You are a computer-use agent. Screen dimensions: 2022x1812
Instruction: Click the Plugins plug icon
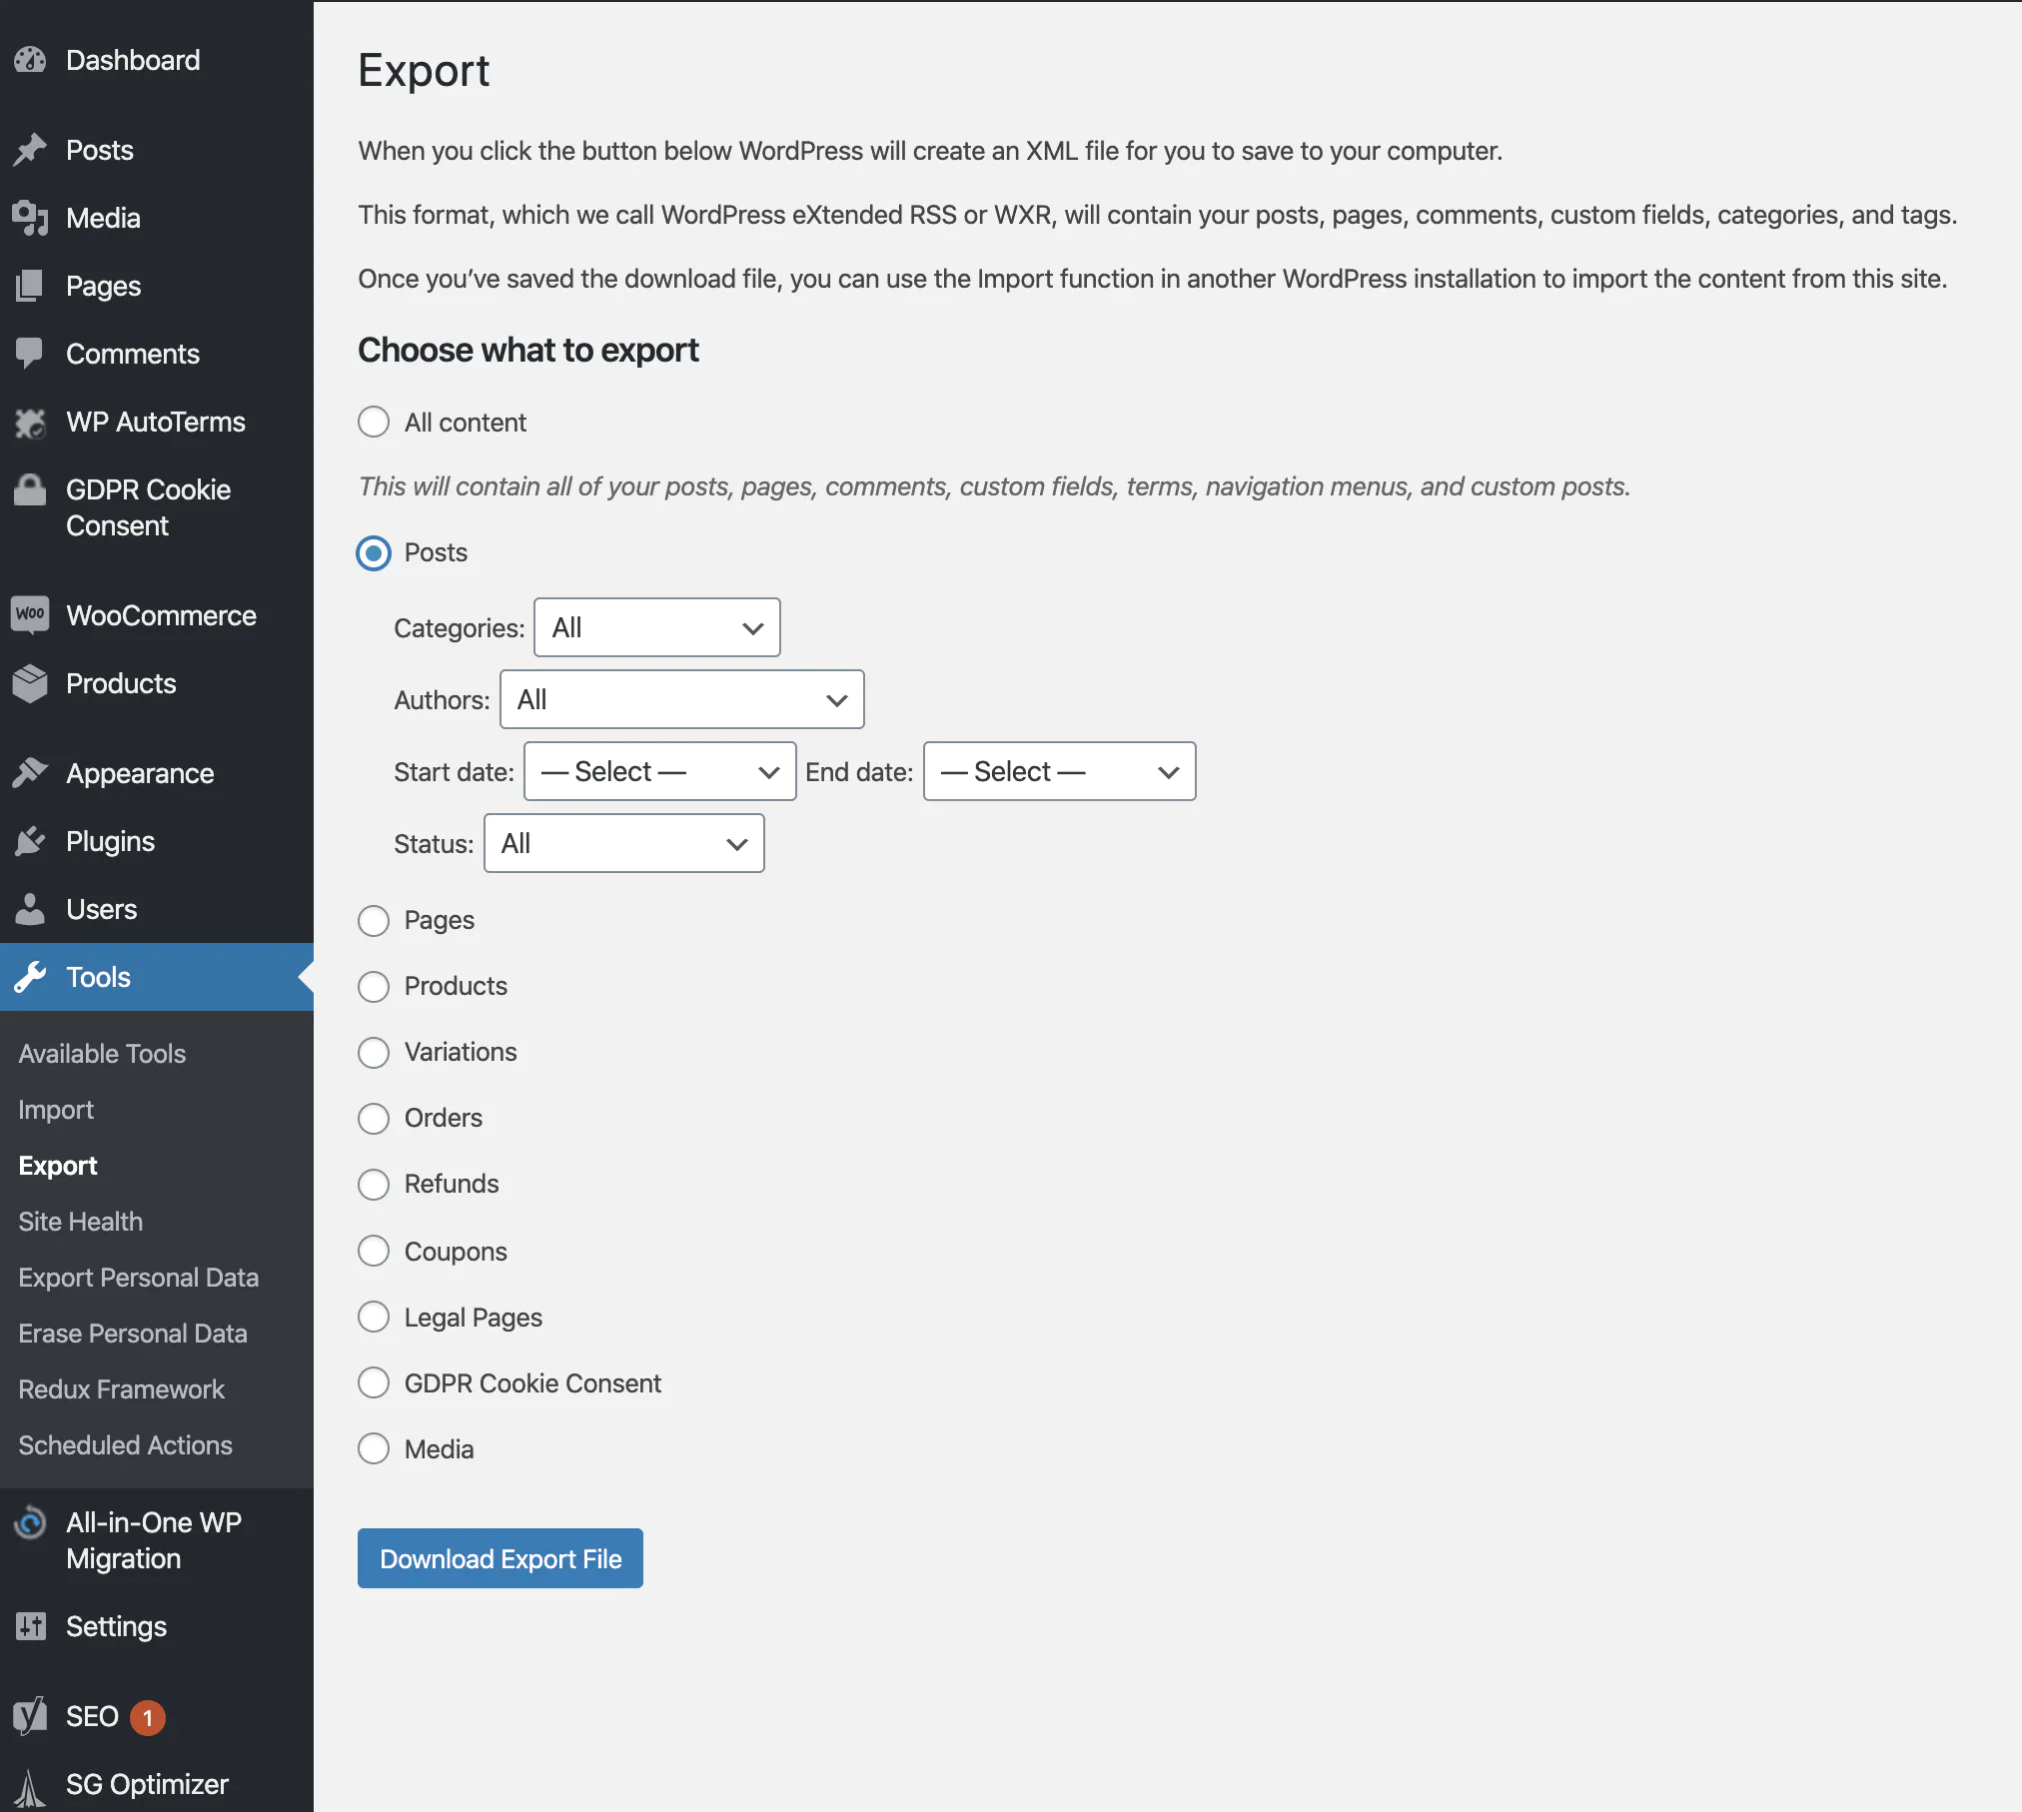(30, 841)
